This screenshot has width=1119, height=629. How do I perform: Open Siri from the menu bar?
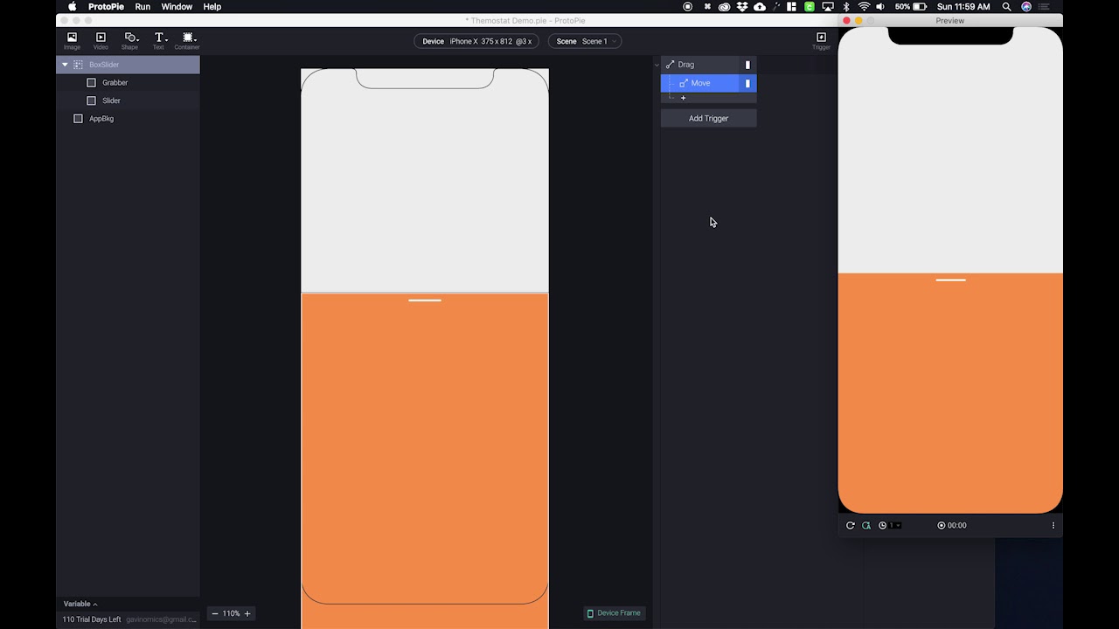[1026, 7]
